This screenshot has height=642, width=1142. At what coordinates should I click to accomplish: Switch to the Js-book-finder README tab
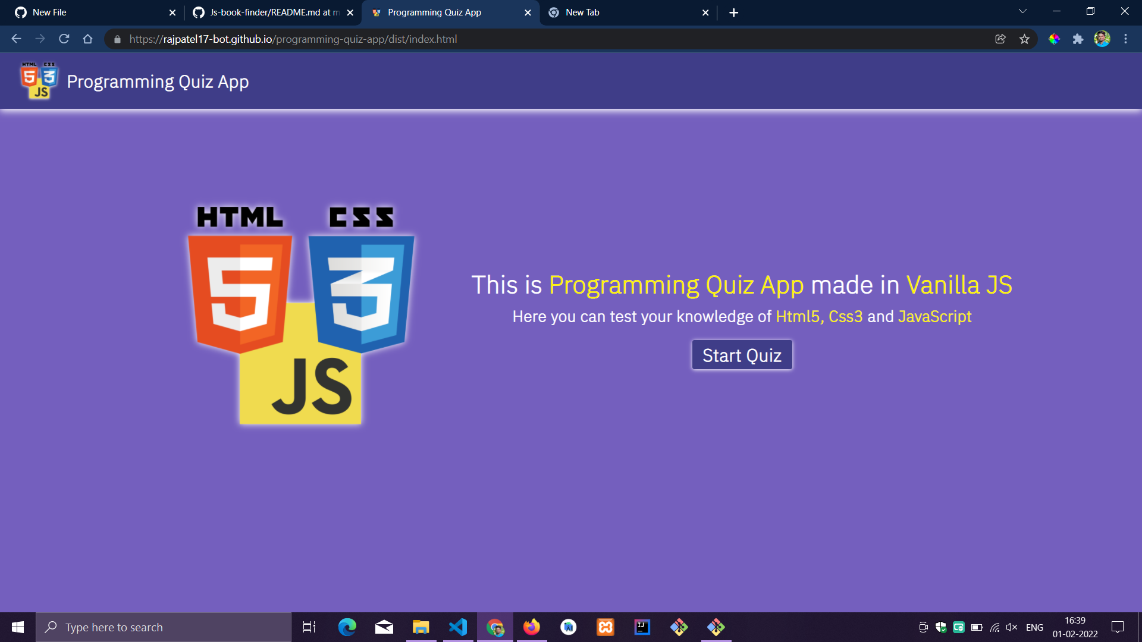pyautogui.click(x=268, y=12)
